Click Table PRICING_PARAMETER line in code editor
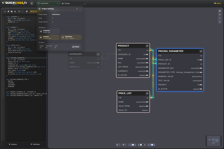 [16, 58]
